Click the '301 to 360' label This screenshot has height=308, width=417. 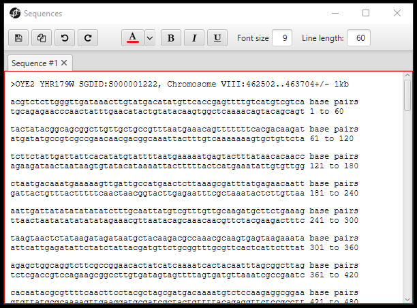point(334,247)
